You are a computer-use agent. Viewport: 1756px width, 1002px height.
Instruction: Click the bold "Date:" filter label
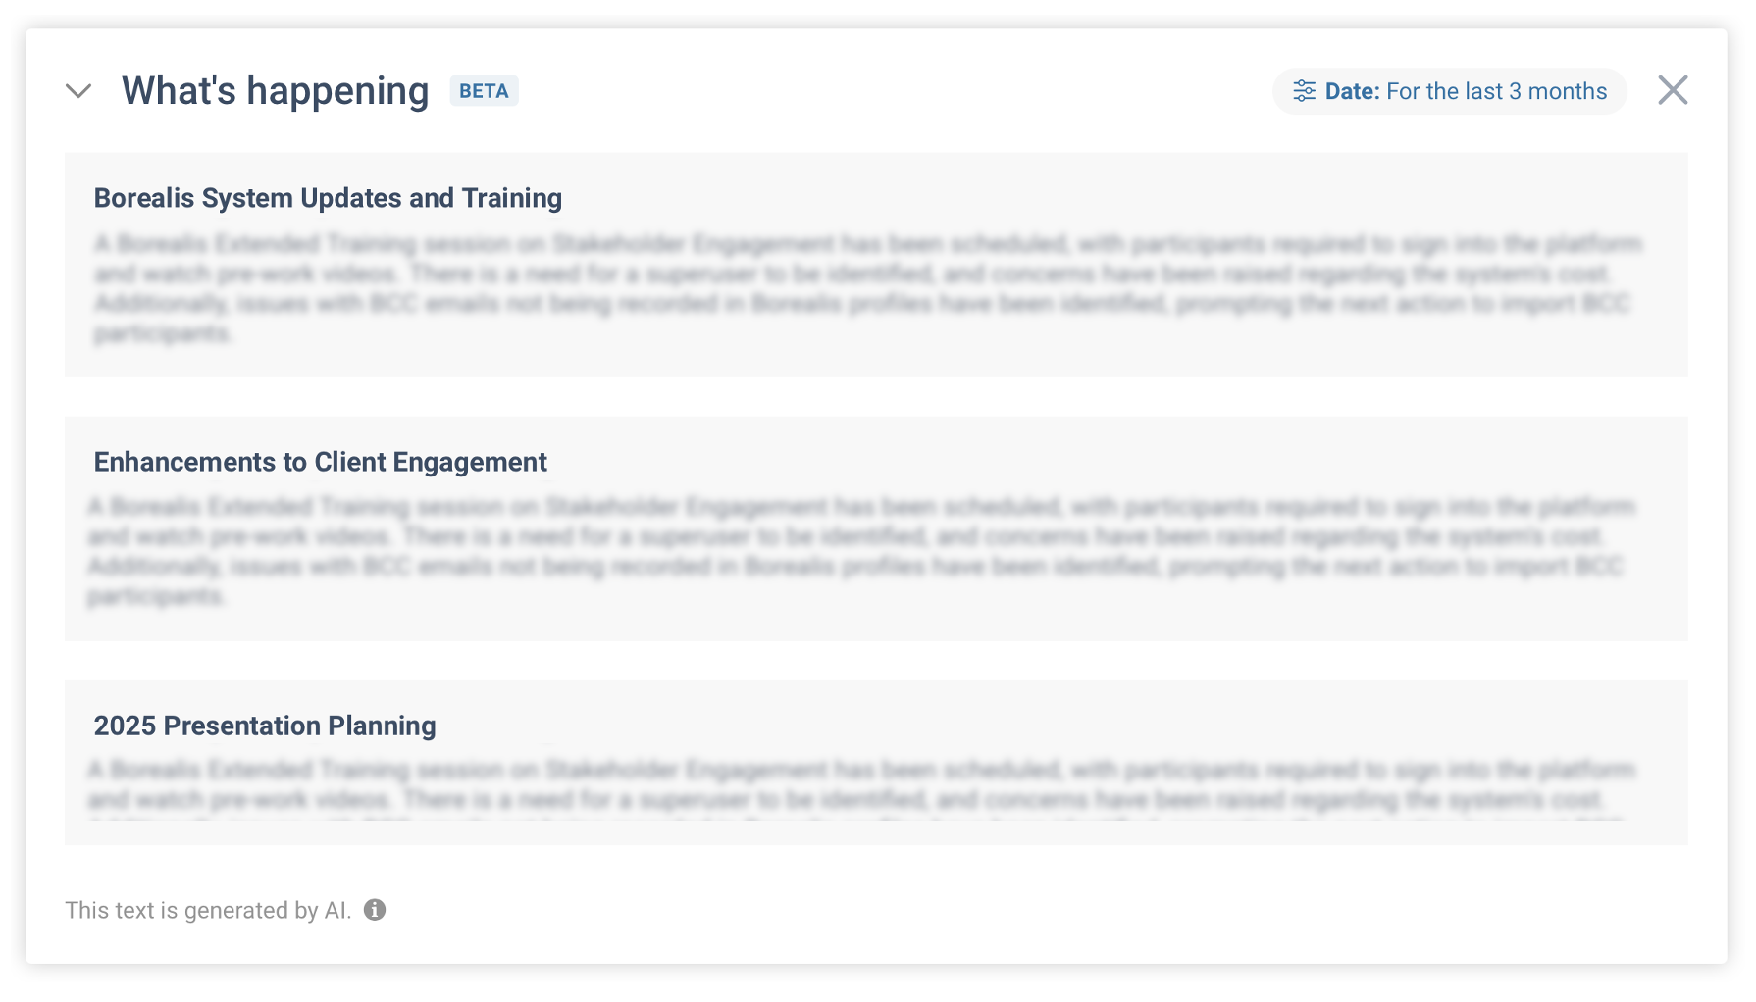pos(1352,91)
